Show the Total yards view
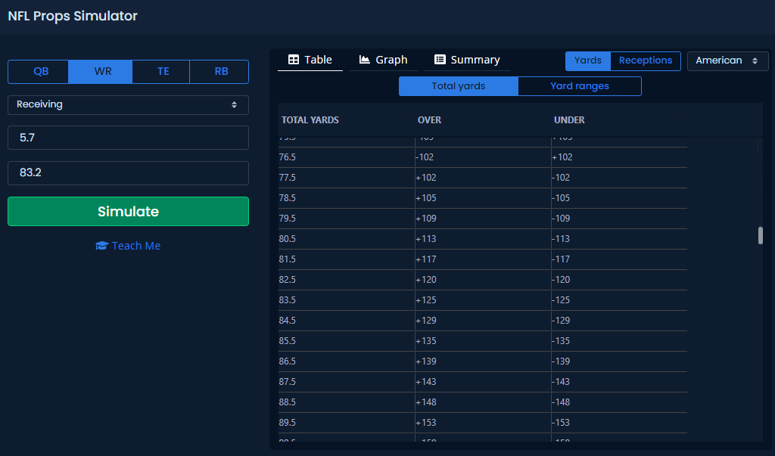Screen dimensions: 775x456 coord(459,86)
